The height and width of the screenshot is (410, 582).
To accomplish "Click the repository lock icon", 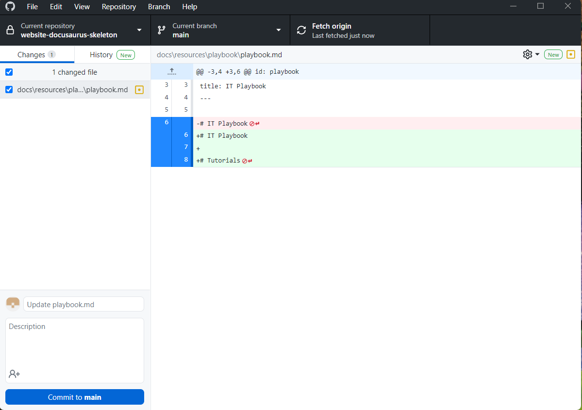I will pyautogui.click(x=10, y=31).
